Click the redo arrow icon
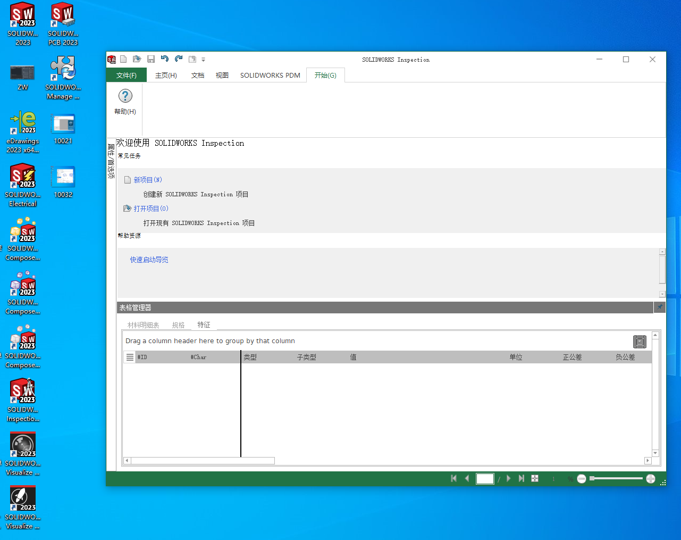Viewport: 681px width, 540px height. (179, 59)
